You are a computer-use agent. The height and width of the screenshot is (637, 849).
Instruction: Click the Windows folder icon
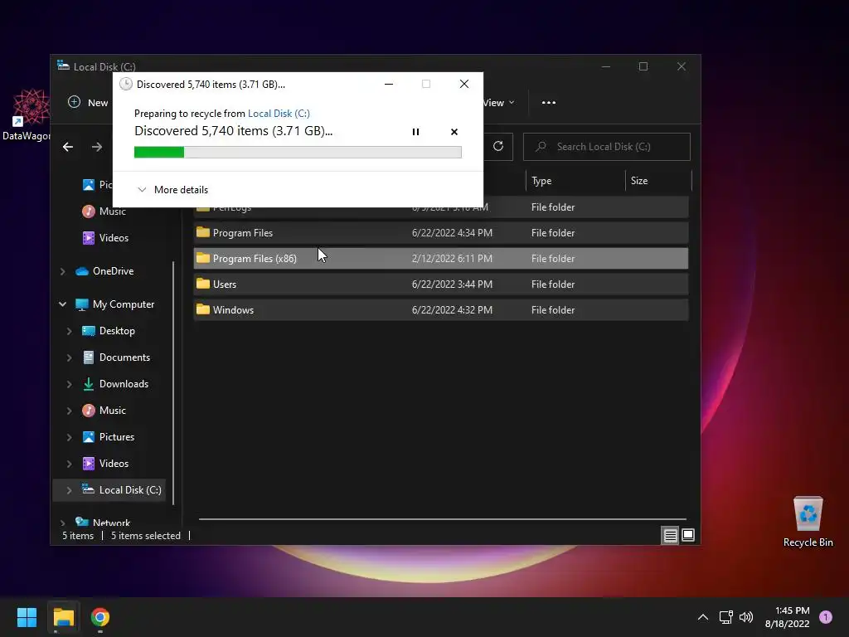203,309
